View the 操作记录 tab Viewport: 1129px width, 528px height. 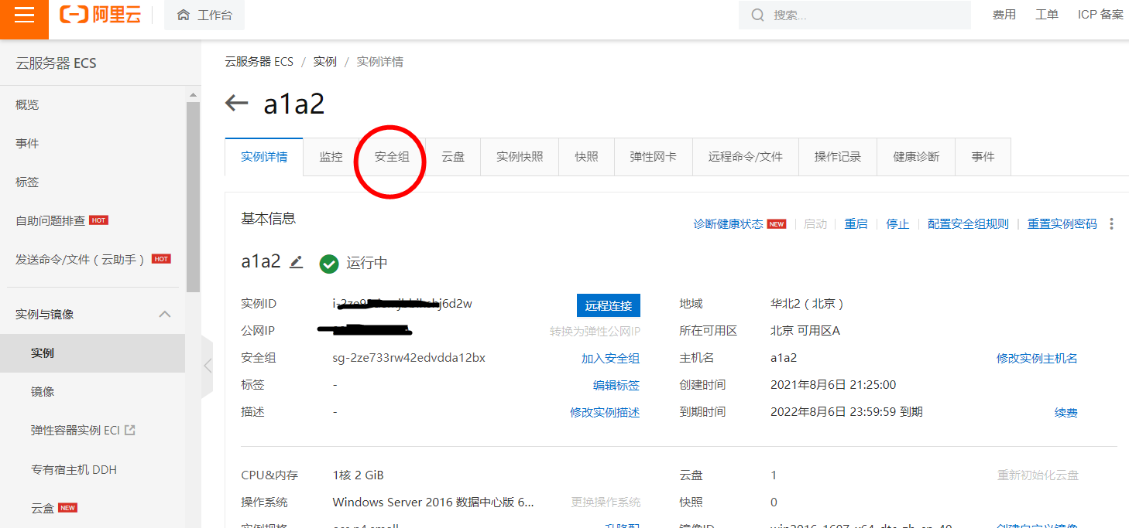tap(837, 157)
